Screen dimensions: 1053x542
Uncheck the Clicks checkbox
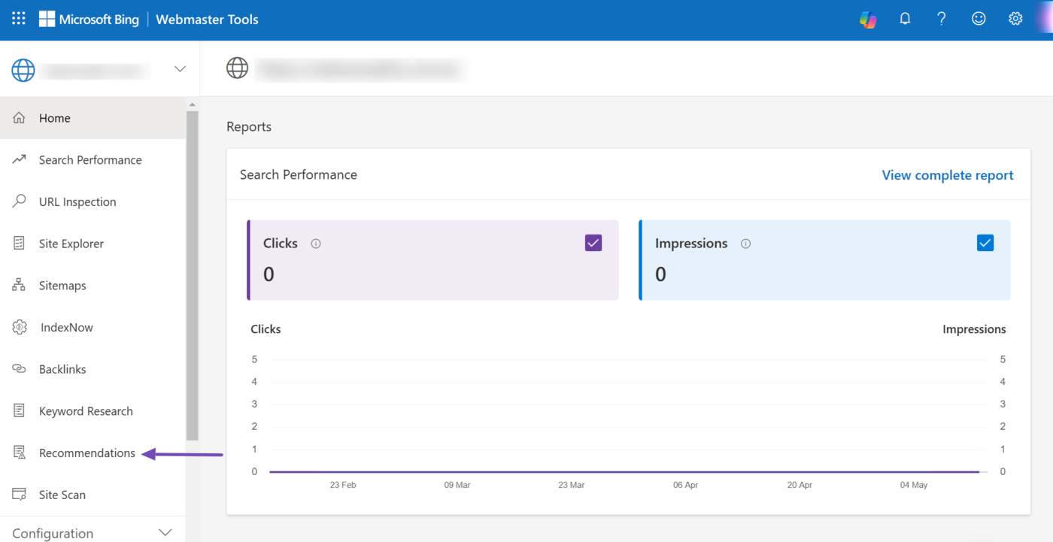(x=593, y=243)
